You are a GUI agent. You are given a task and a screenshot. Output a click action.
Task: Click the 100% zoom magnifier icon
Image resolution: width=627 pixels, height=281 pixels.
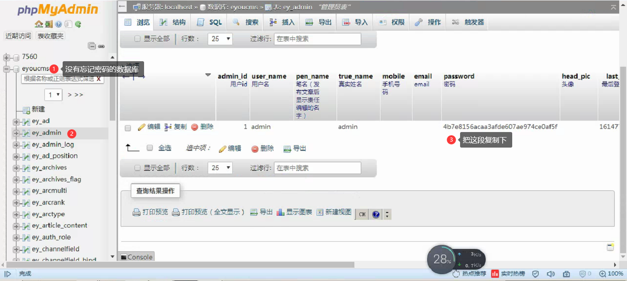(603, 274)
